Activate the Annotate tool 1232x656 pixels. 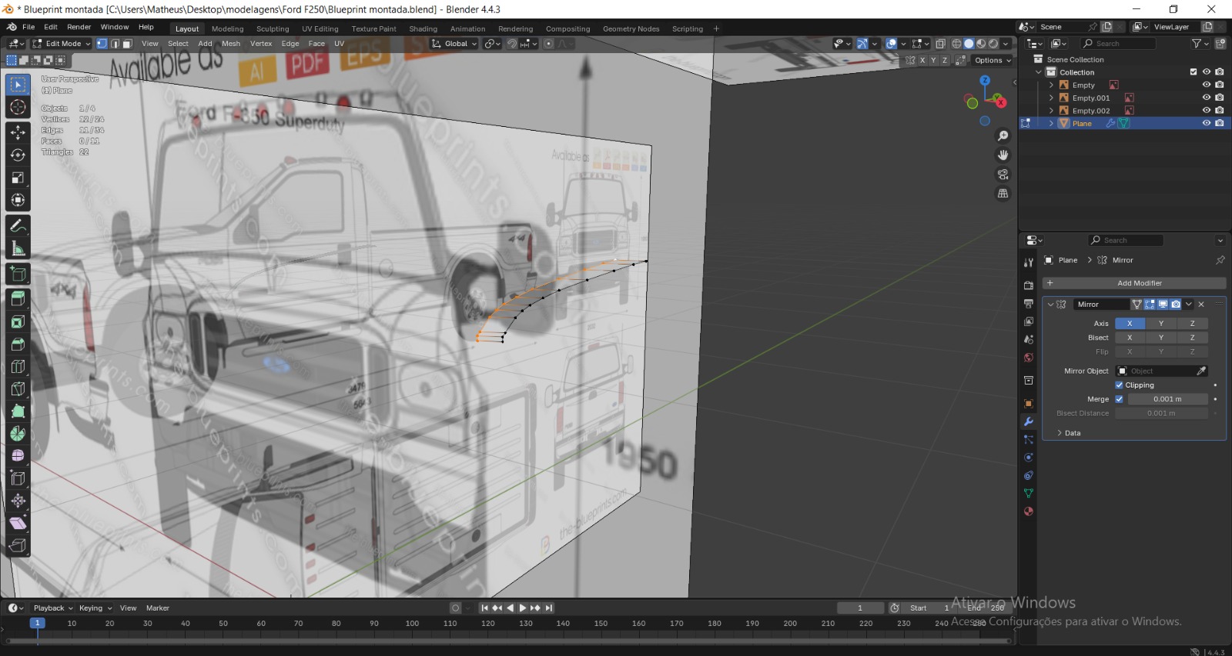(18, 226)
